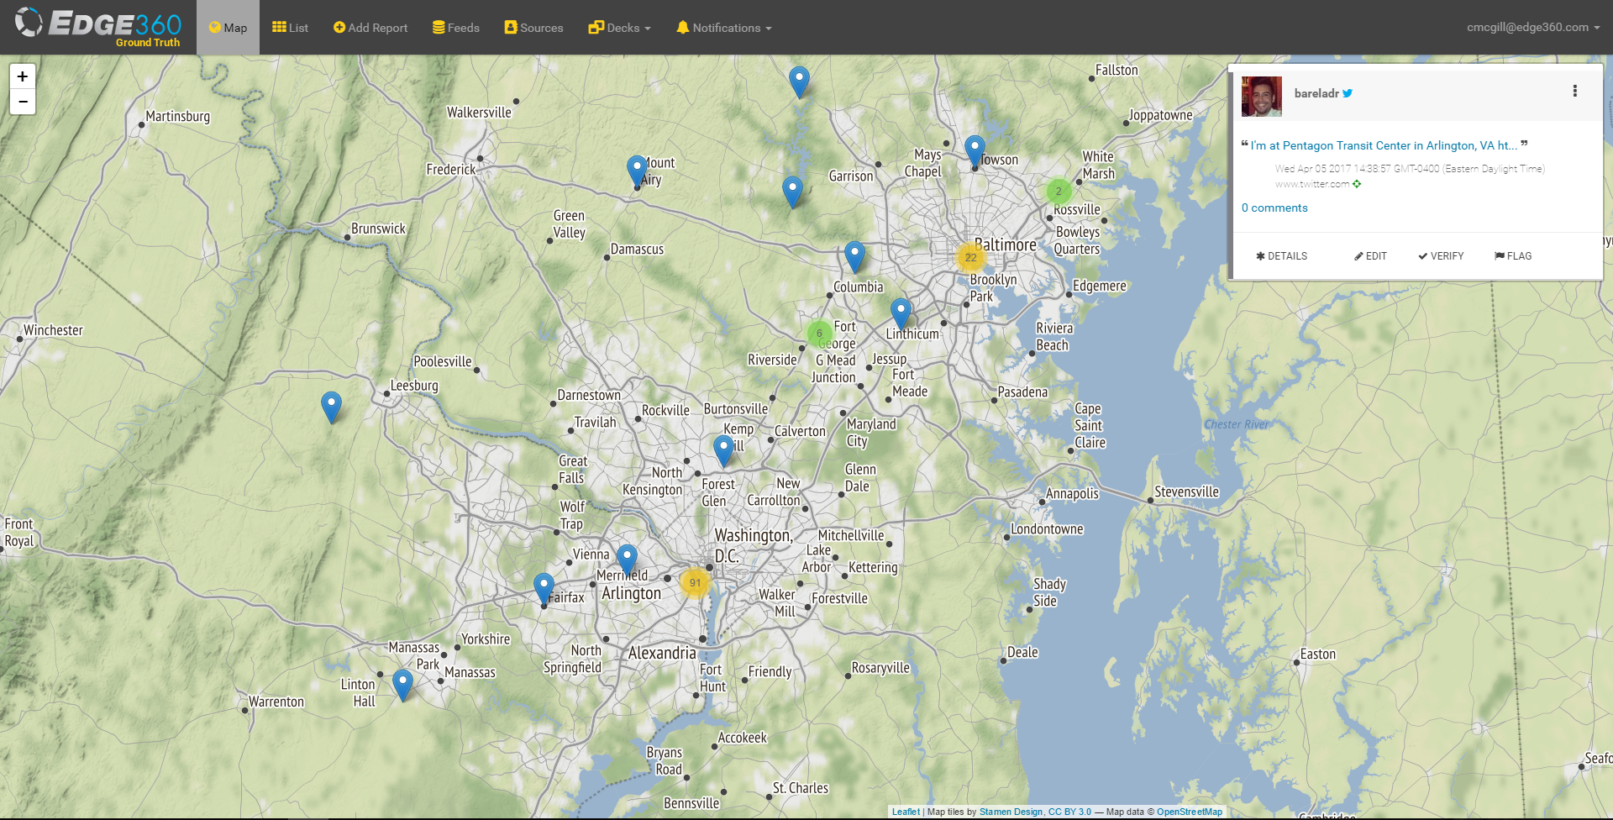
Task: Click the bareladr profile photo thumbnail
Action: pos(1261,96)
